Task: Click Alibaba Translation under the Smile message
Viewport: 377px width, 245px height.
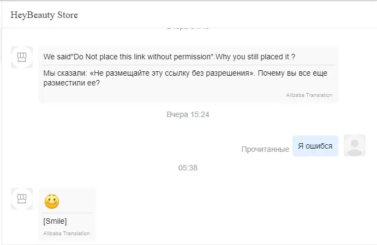Action: pyautogui.click(x=67, y=233)
